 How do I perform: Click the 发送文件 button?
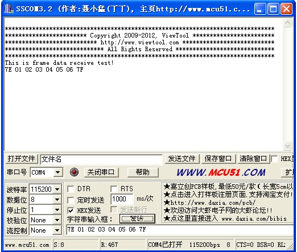point(181,159)
